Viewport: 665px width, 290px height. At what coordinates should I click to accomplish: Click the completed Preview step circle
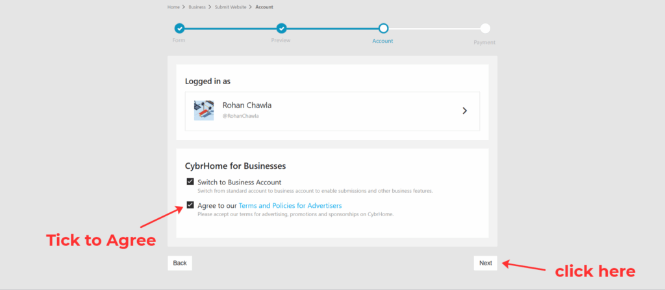coord(282,28)
